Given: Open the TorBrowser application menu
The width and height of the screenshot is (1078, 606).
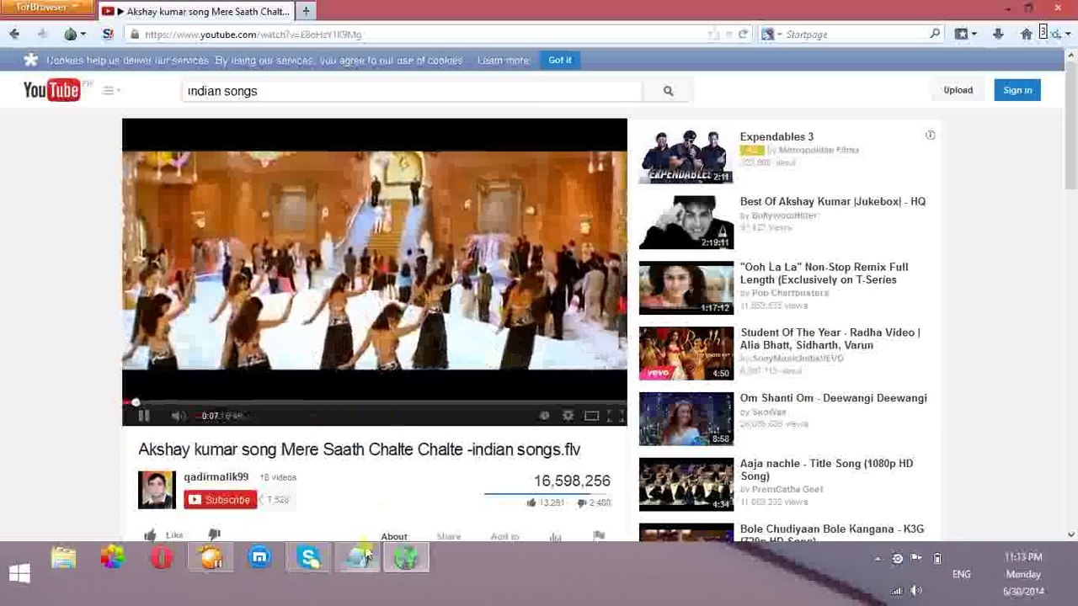Looking at the screenshot, I should [46, 8].
